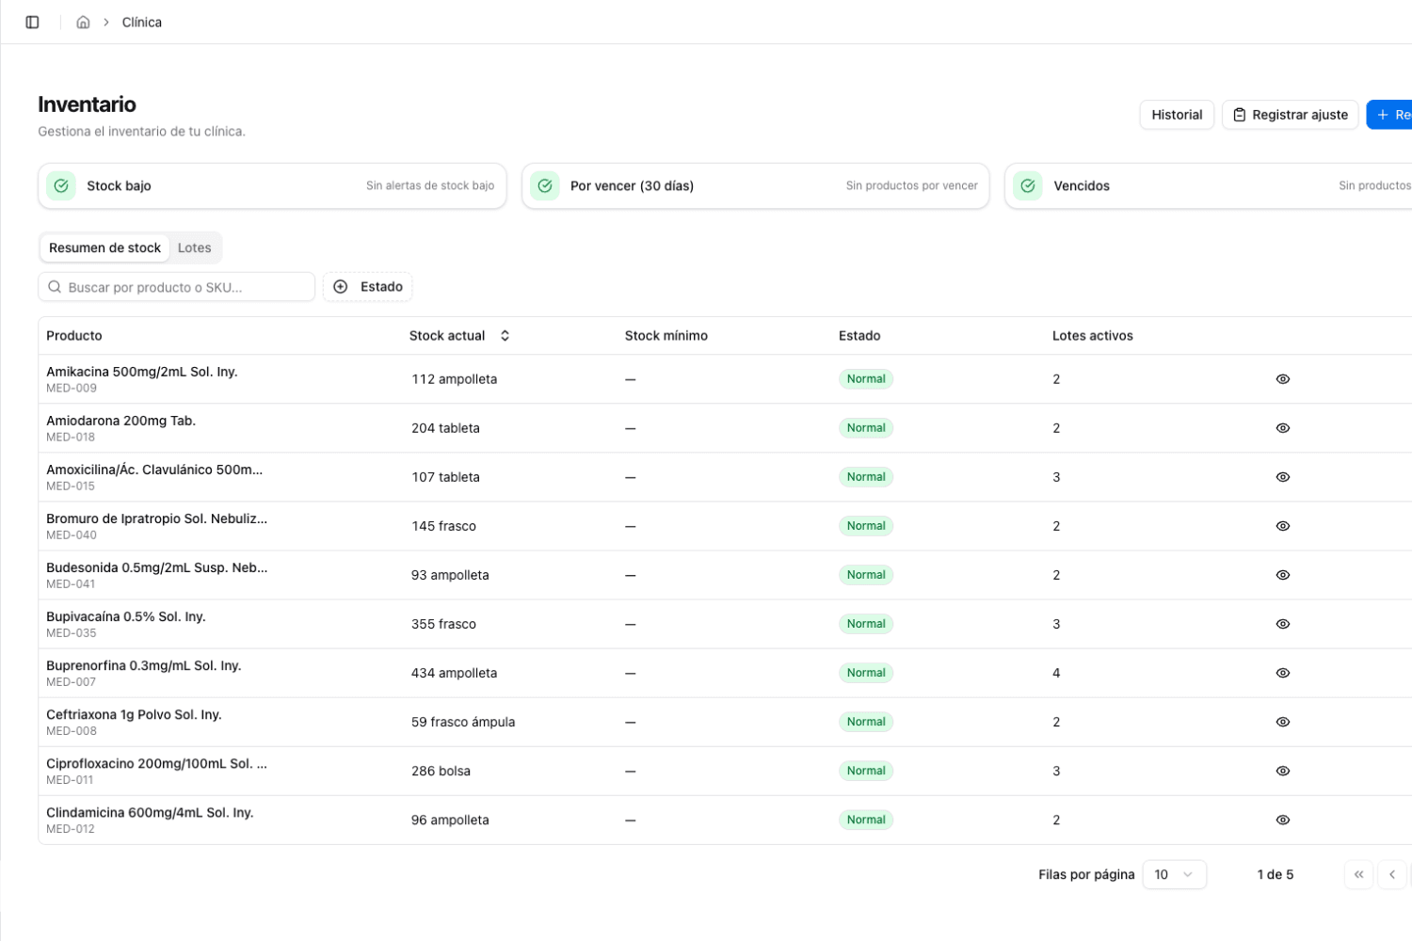Click the plus icon on the Estado filter

340,286
